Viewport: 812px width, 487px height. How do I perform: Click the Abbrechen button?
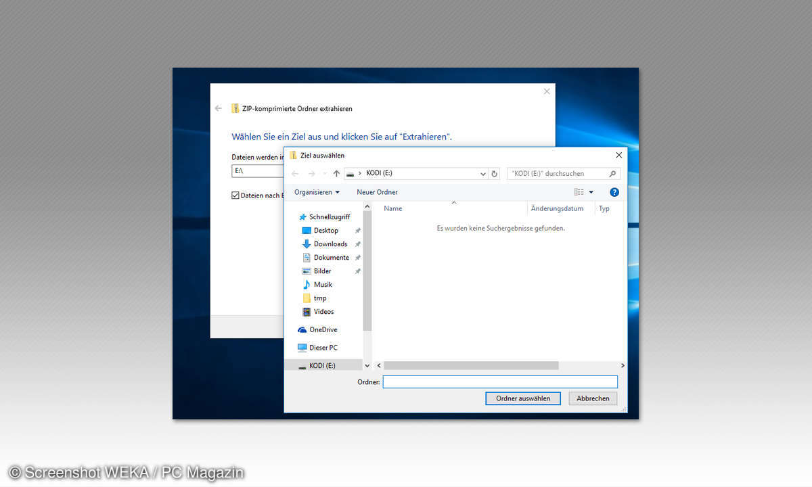tap(593, 398)
